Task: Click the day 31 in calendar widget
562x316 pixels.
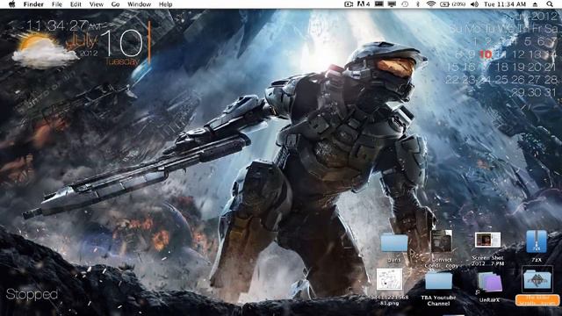Action: click(551, 92)
